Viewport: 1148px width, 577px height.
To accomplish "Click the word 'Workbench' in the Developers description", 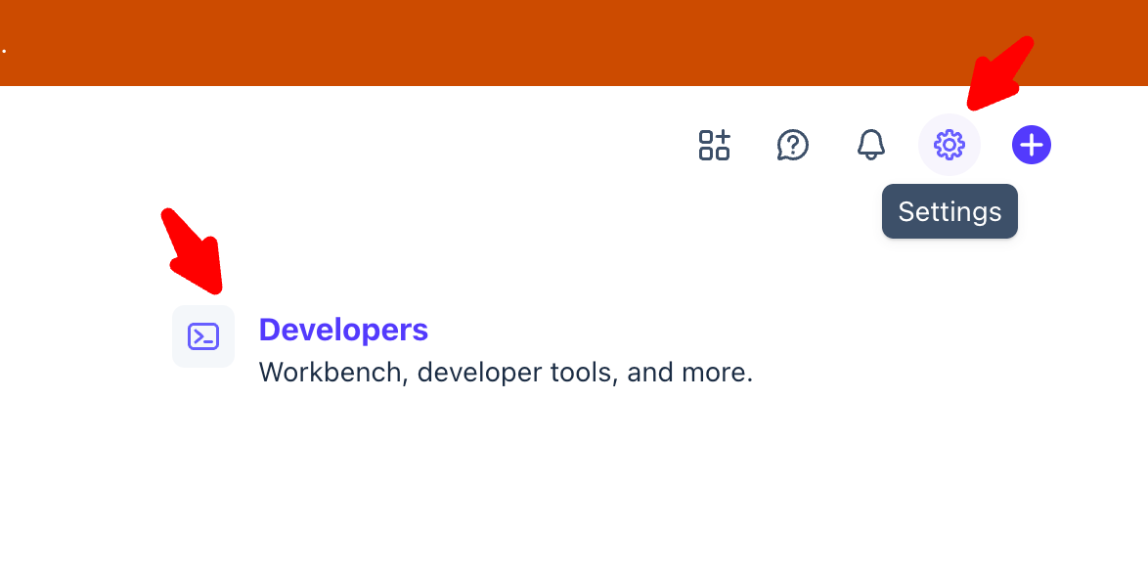I will tap(331, 372).
